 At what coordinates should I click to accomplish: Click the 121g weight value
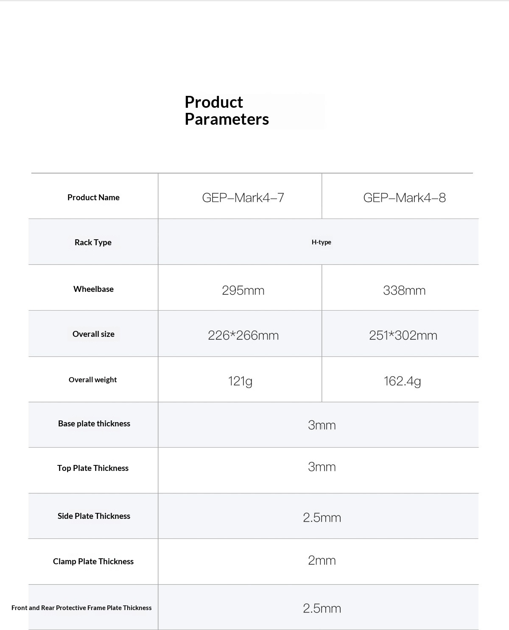(240, 381)
